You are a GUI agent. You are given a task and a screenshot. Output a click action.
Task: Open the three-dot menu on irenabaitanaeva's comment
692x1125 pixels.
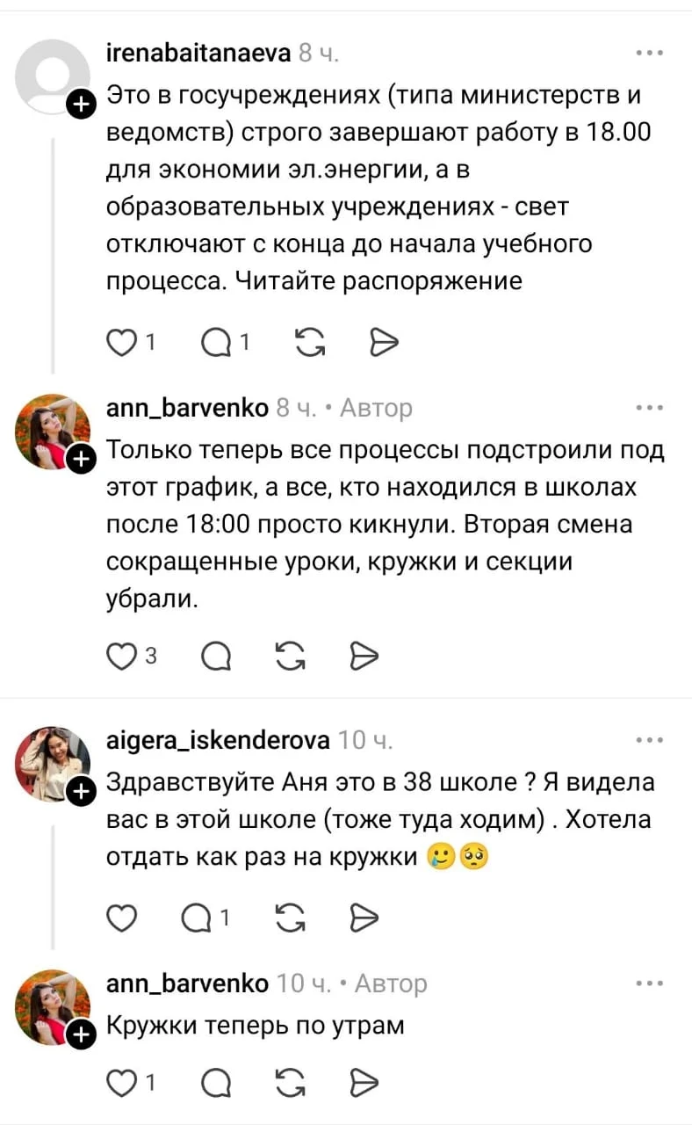pos(650,51)
